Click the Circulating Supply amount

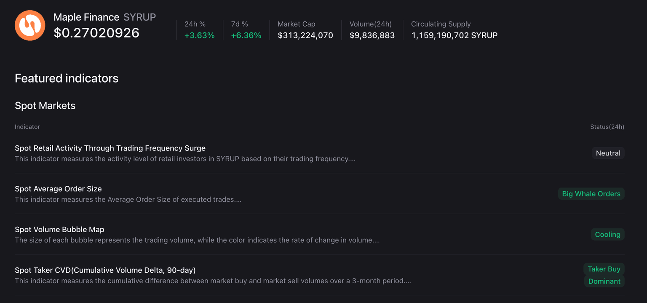click(x=454, y=35)
